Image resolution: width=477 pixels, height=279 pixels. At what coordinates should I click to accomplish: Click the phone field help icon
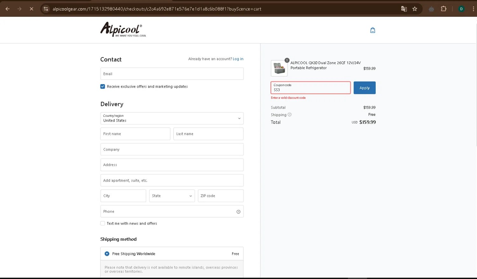tap(238, 212)
